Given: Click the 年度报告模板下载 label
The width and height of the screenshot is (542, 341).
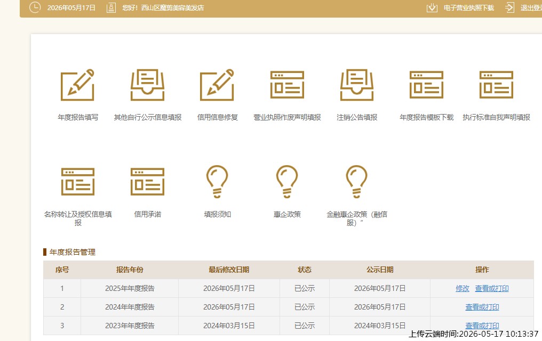Looking at the screenshot, I should coord(427,117).
